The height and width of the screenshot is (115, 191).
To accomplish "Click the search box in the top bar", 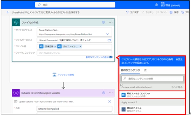I will point(75,5).
